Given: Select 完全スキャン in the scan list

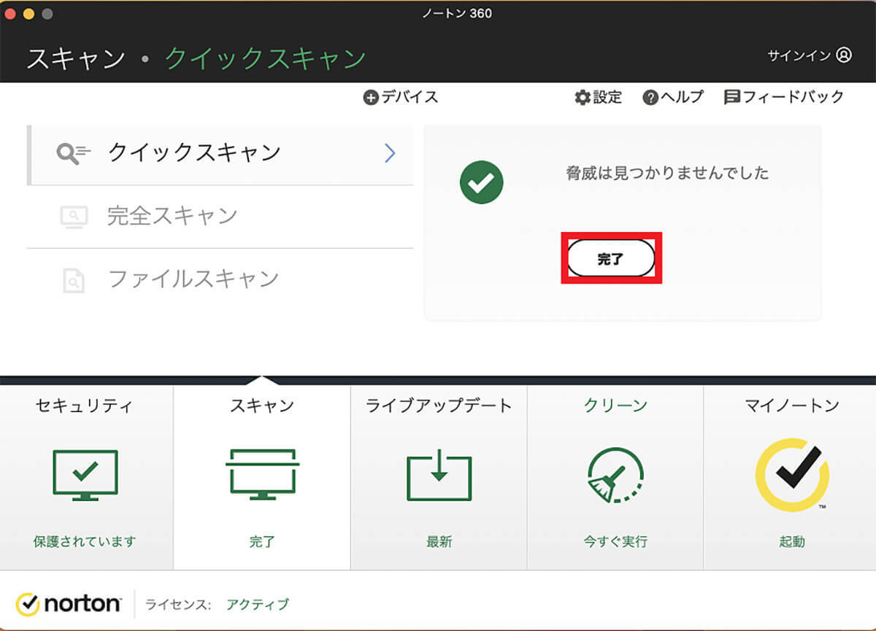Looking at the screenshot, I should [x=220, y=217].
